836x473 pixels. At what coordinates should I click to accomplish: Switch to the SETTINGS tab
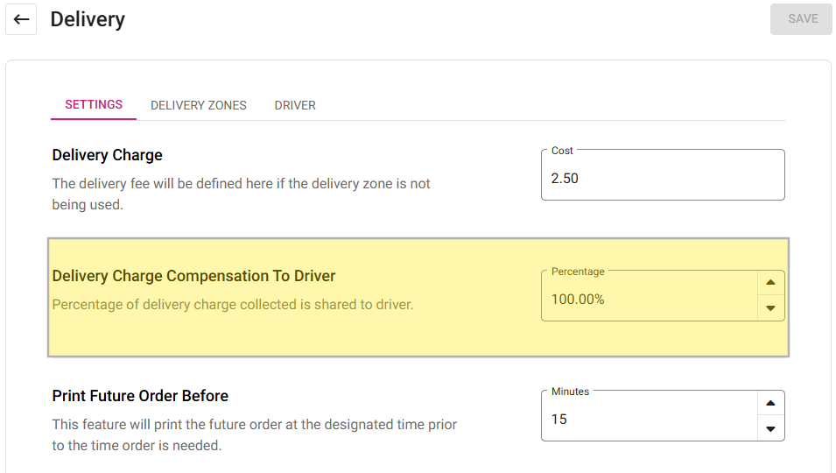point(94,104)
